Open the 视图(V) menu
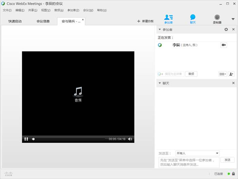238x179 pixels. [x=46, y=10]
